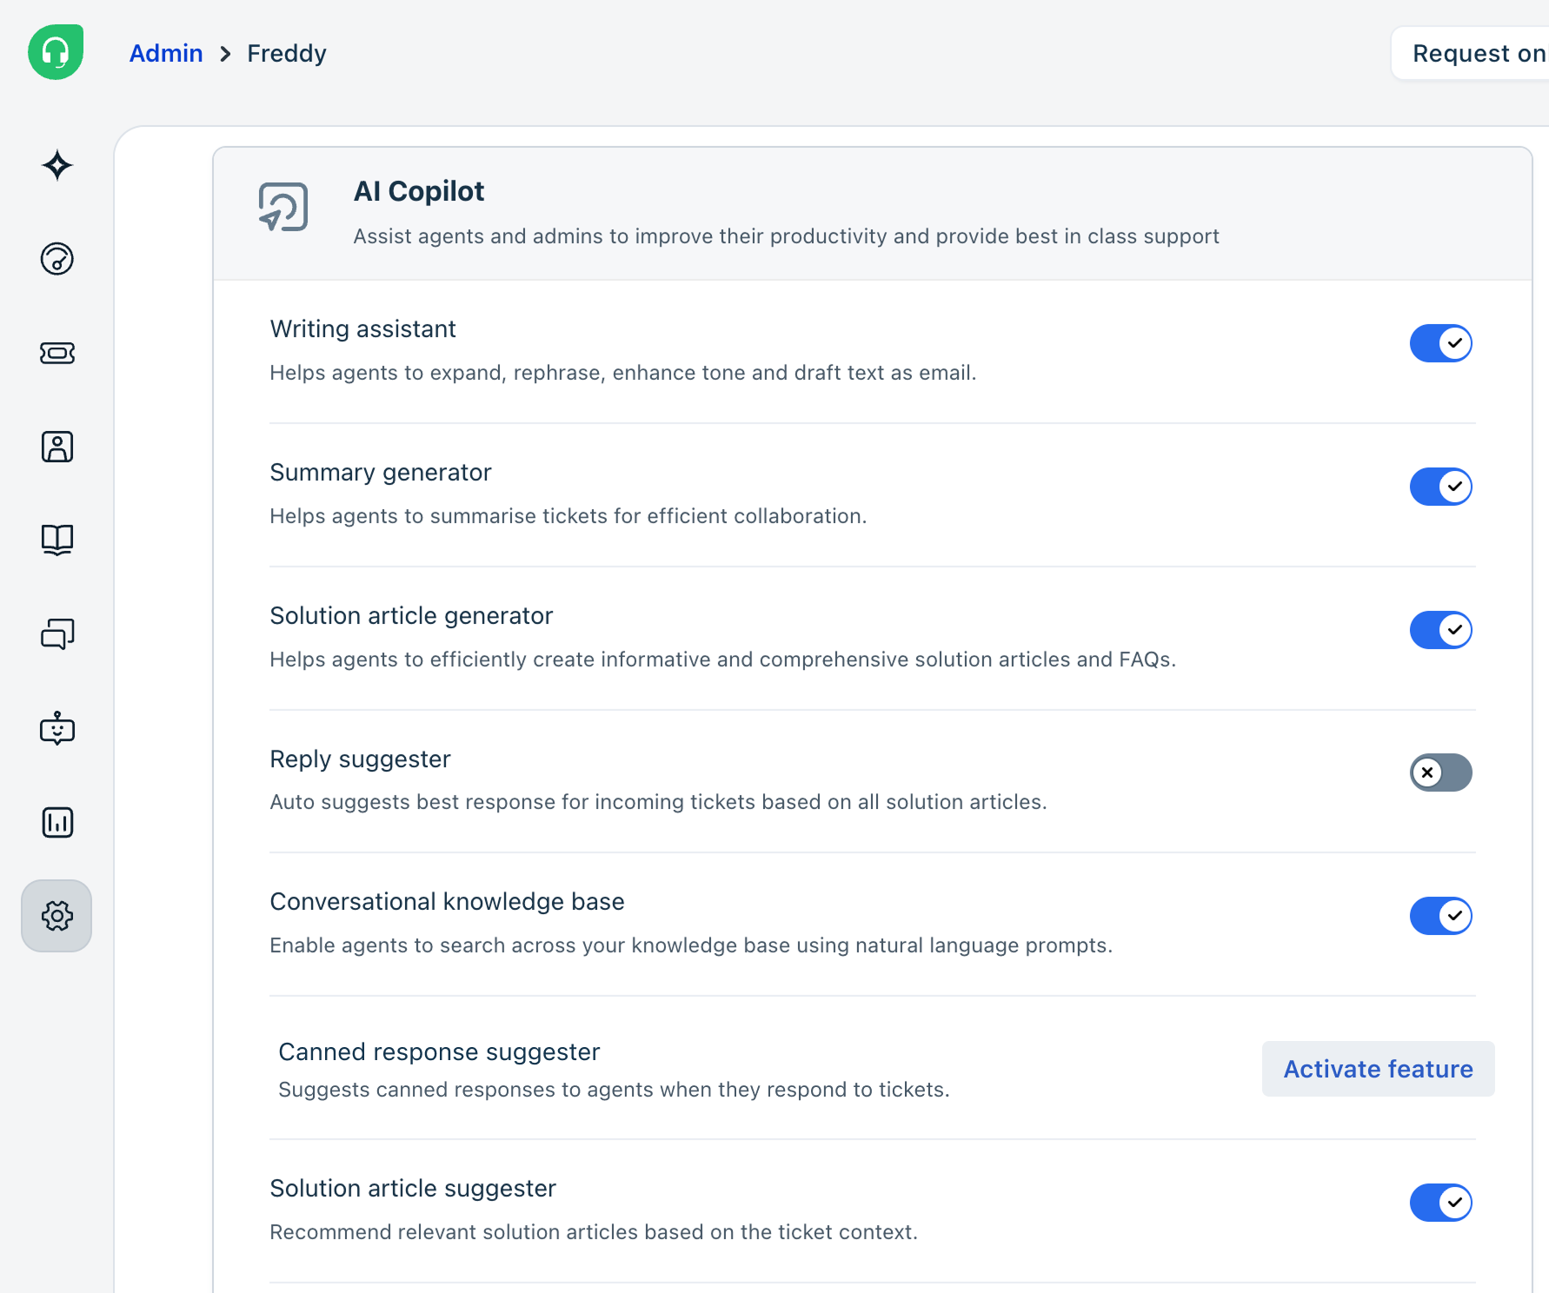
Task: Open the Forums chat bubbles icon in sidebar
Action: pyautogui.click(x=57, y=634)
